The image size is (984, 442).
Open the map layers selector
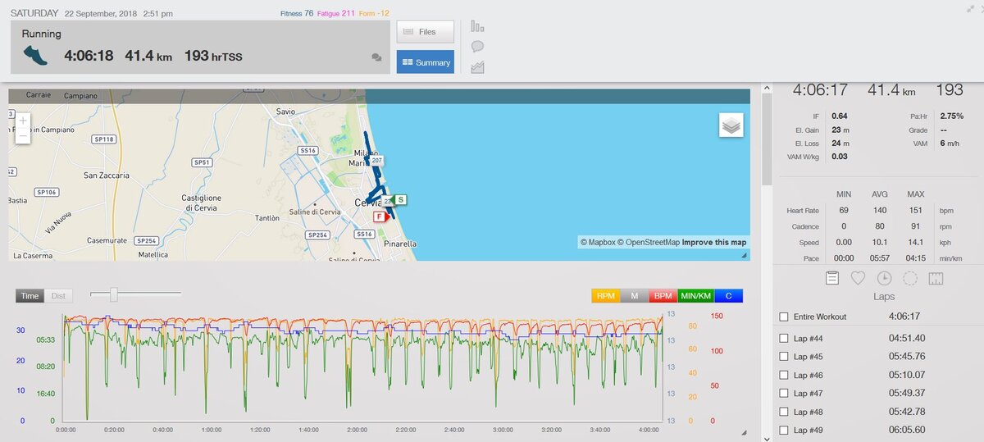point(731,125)
